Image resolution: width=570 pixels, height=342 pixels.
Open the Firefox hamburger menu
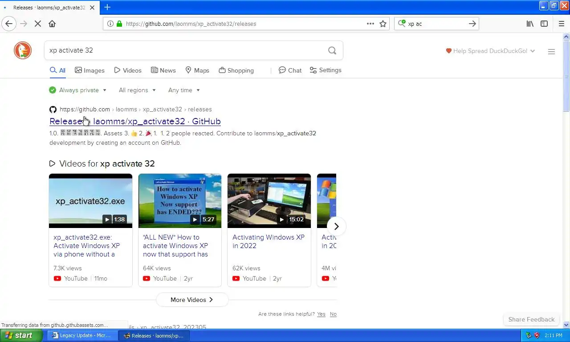[x=561, y=24]
